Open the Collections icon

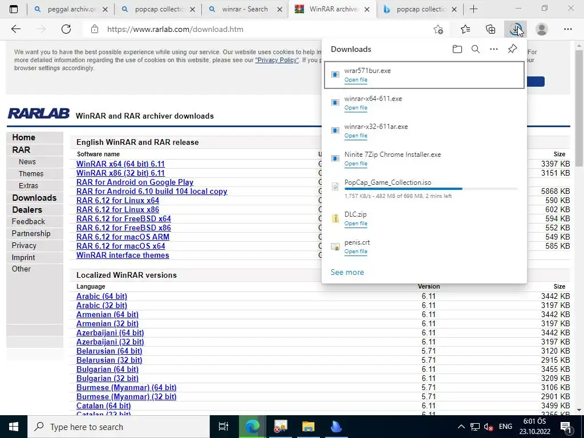point(490,29)
